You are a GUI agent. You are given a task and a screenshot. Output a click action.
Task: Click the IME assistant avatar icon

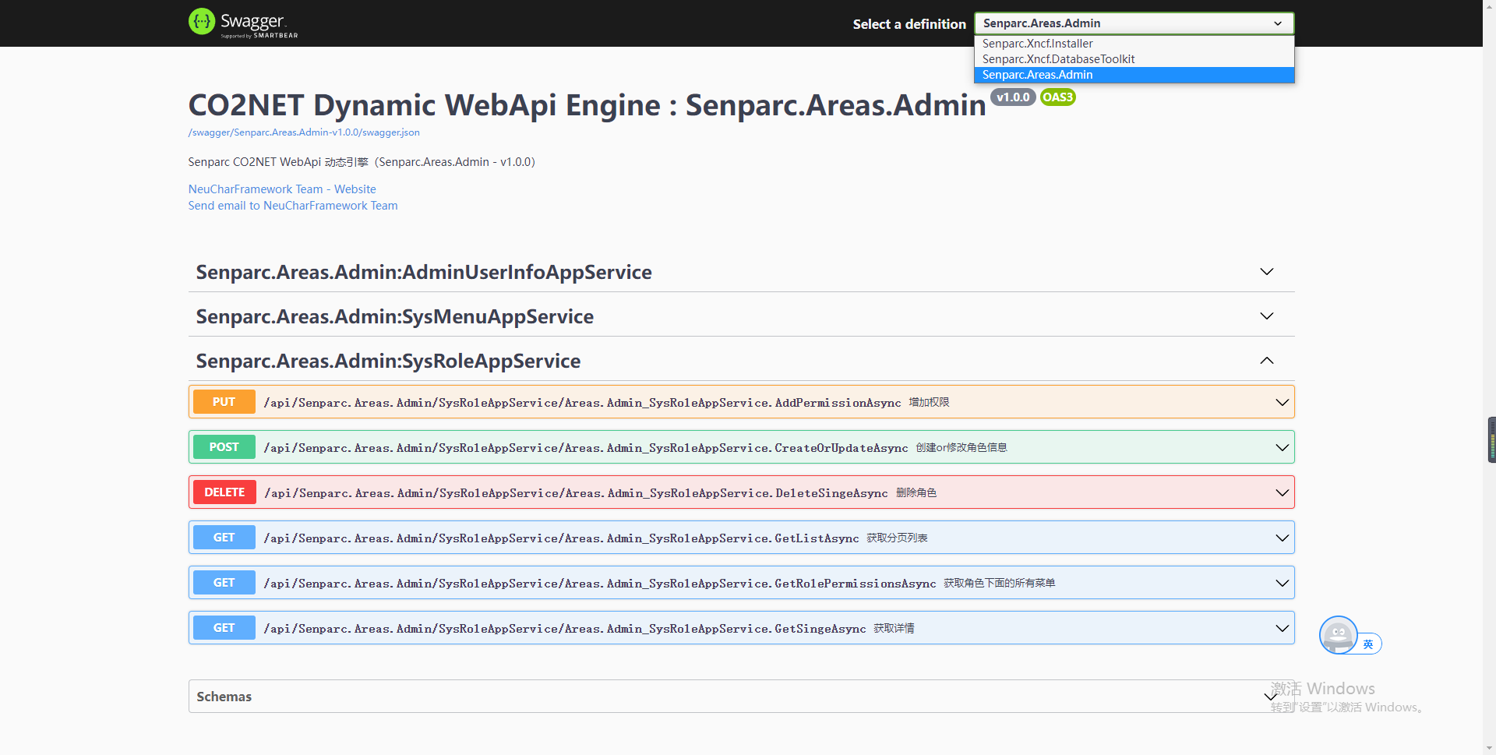click(x=1338, y=635)
